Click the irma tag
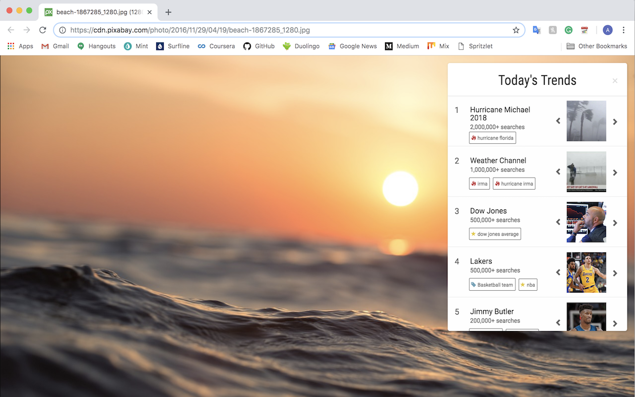This screenshot has width=635, height=397. coord(480,184)
